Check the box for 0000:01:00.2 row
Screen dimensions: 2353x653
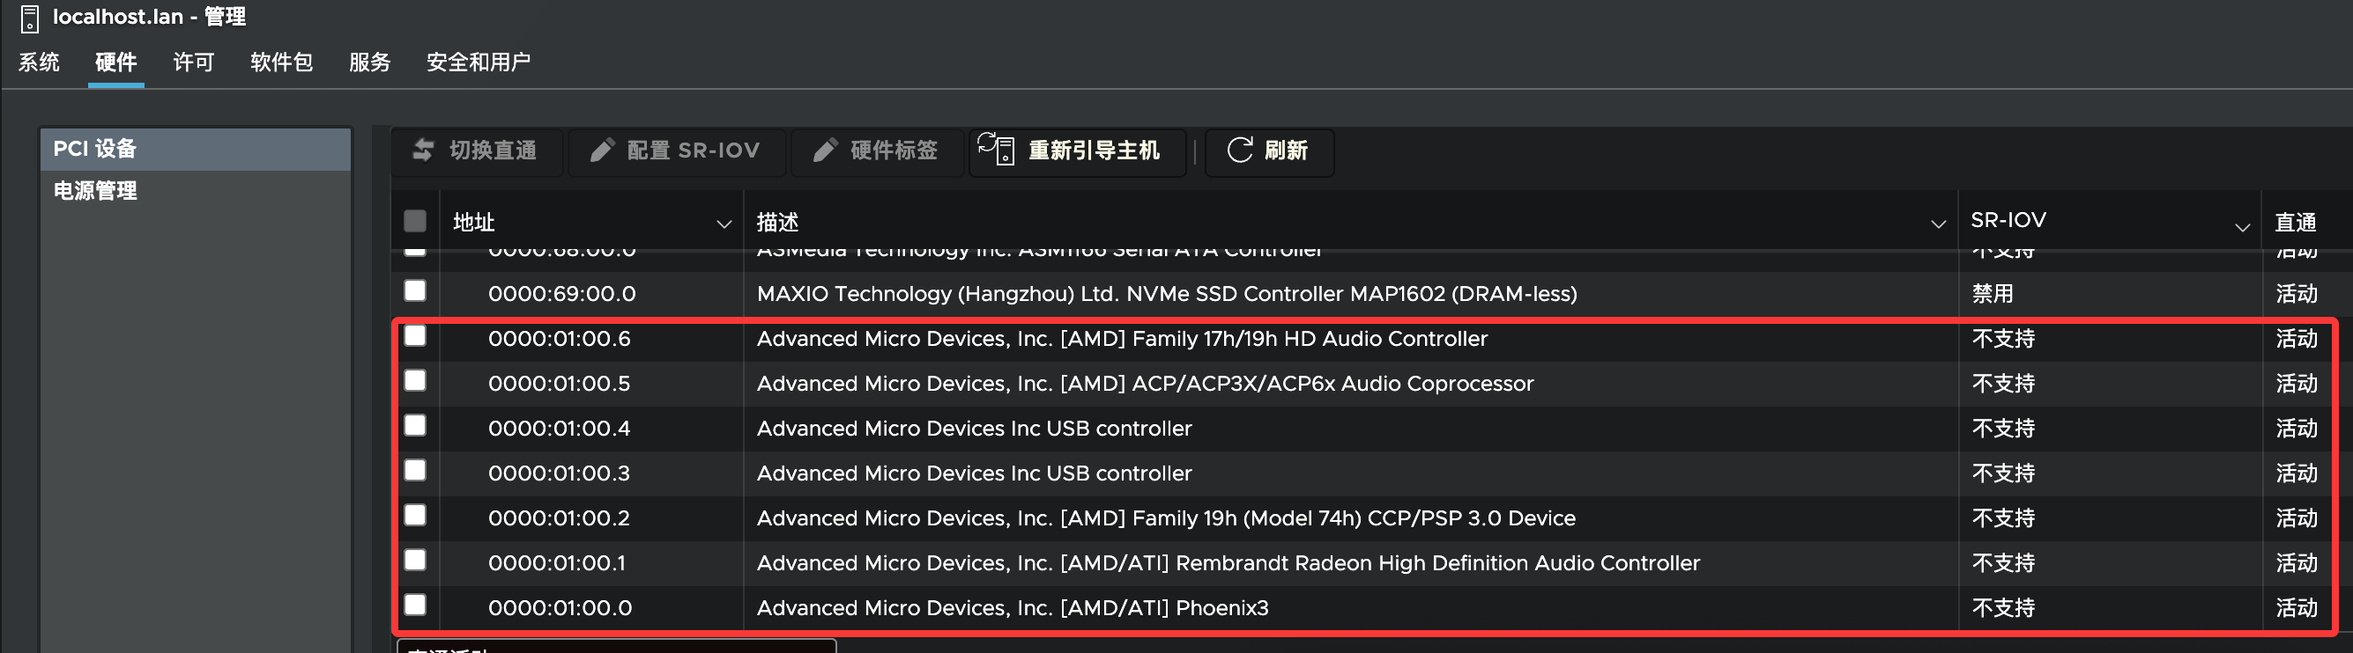tap(415, 516)
